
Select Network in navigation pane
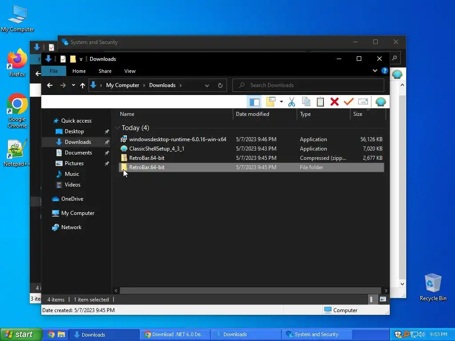(71, 227)
